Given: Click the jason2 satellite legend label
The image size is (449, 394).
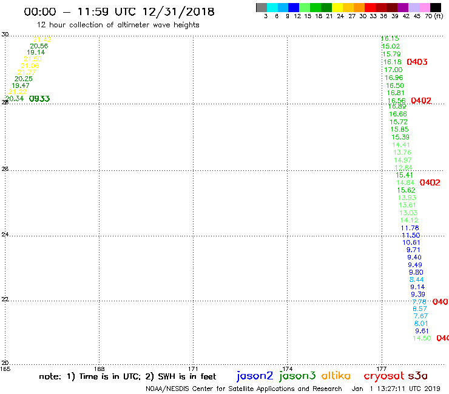Looking at the screenshot, I should (255, 376).
